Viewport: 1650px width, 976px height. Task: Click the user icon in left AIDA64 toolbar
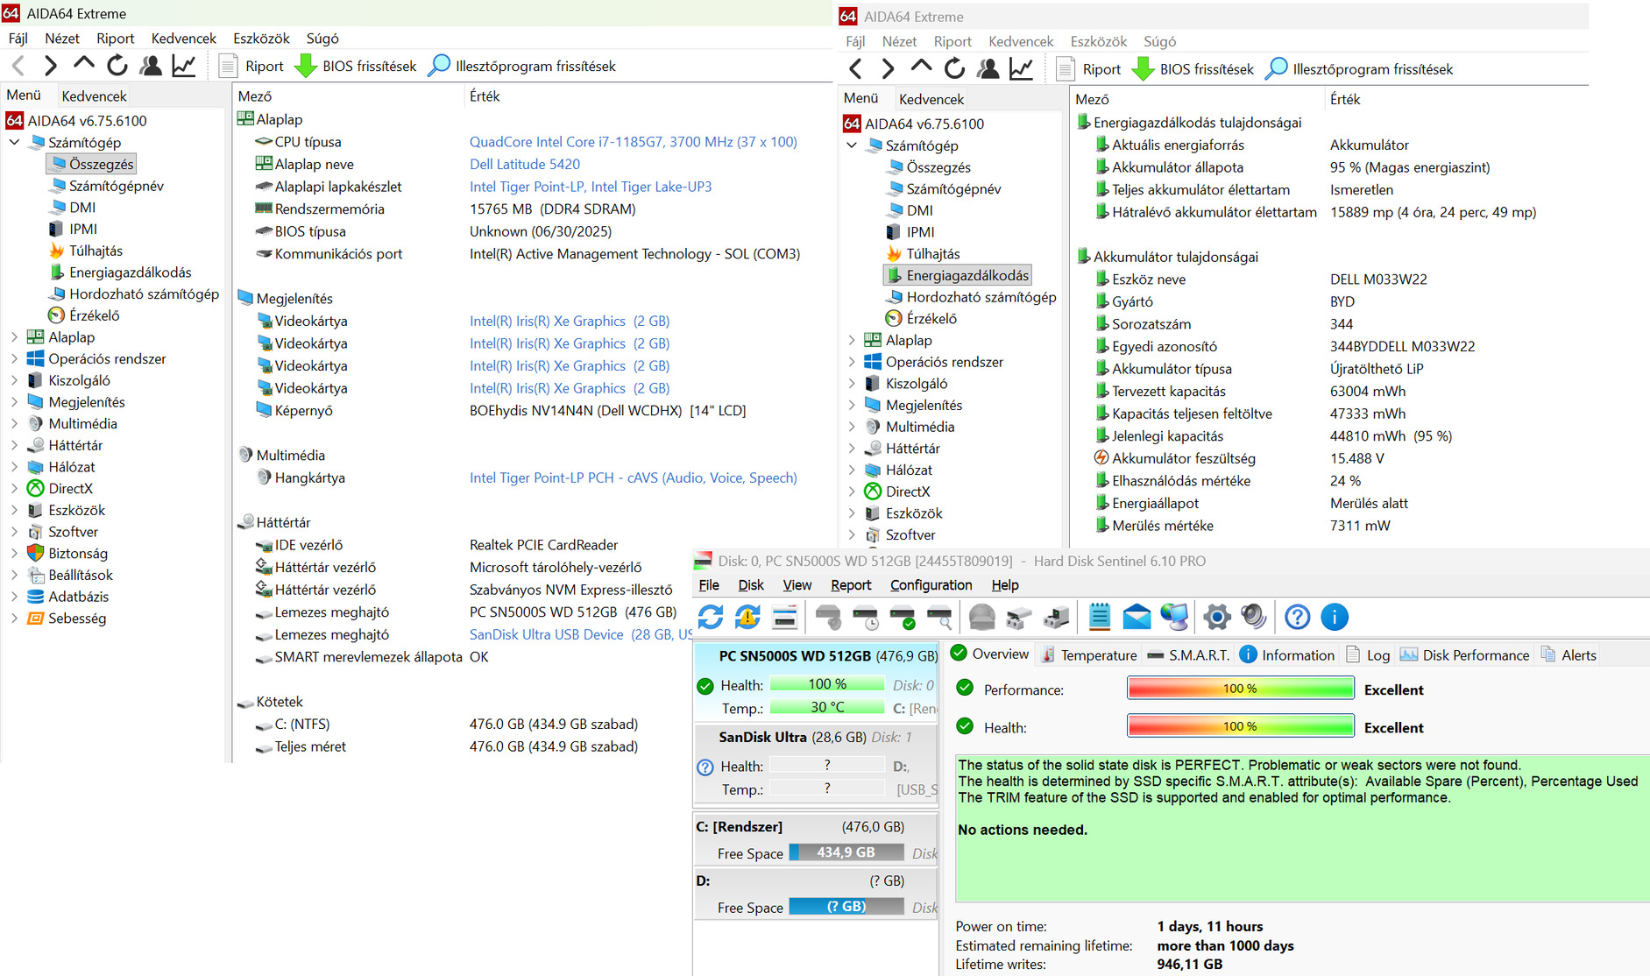click(x=151, y=66)
